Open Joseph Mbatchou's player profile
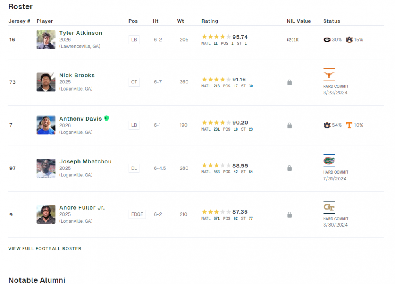Screen dimensions: 395x284 coord(85,161)
